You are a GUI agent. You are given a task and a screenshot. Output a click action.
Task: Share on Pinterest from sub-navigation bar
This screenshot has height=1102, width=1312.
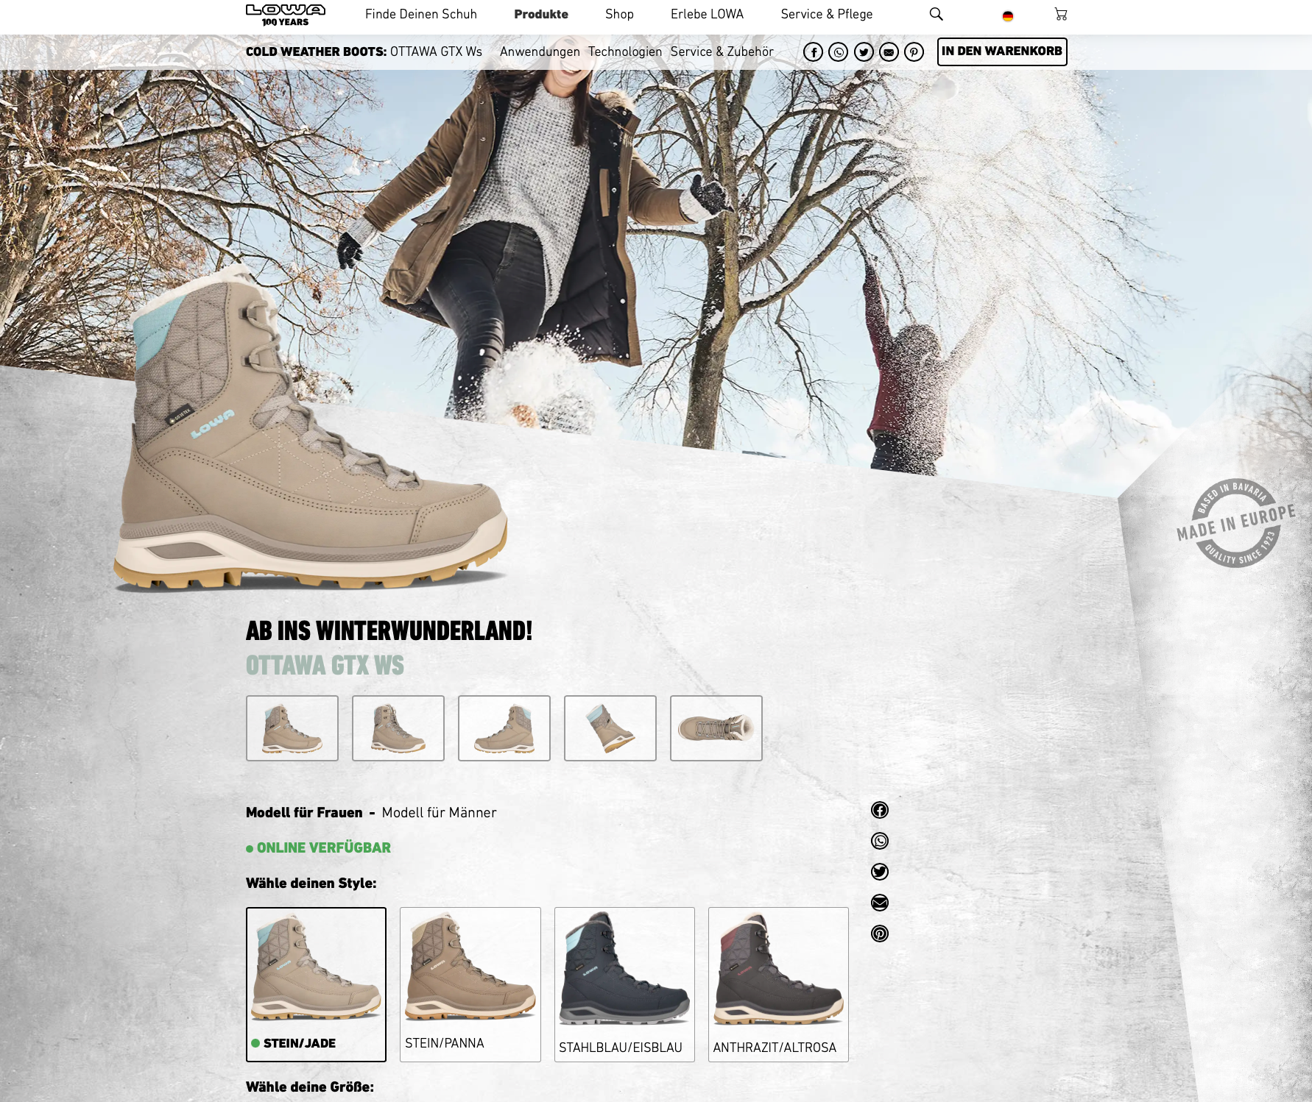click(x=914, y=51)
